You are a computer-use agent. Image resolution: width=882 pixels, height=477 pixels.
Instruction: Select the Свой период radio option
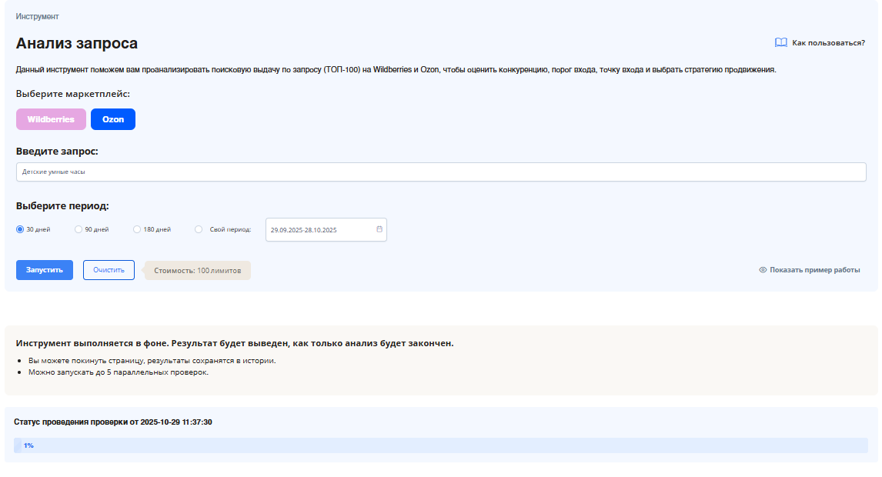coord(199,229)
